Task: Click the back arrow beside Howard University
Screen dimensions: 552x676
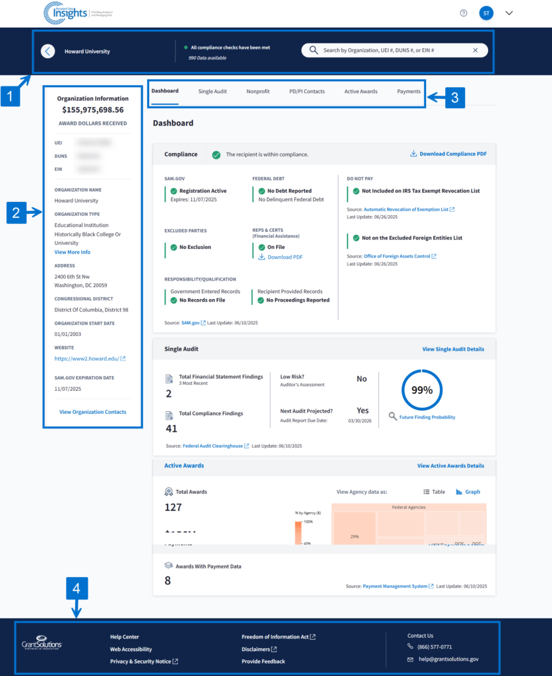Action: point(47,51)
